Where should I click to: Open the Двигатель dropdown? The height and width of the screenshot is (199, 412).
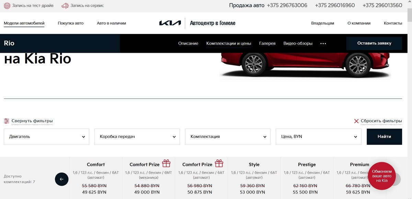[46, 137]
